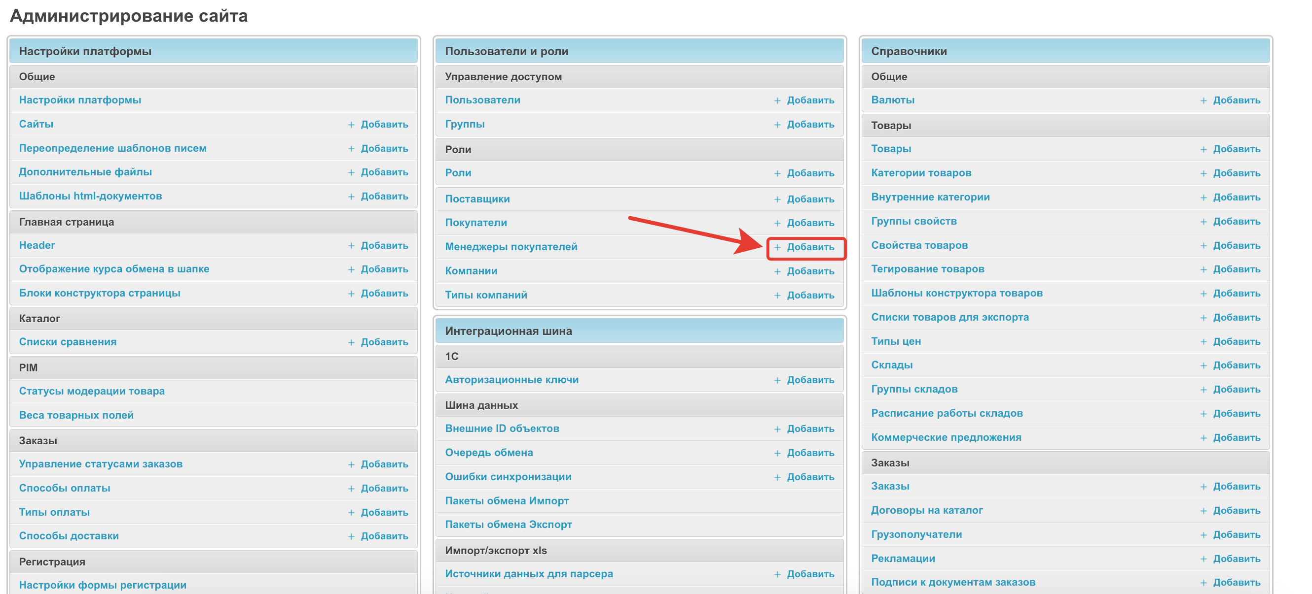Open the Интеграционная шина section header
Screen dimensions: 1312x594
[509, 331]
